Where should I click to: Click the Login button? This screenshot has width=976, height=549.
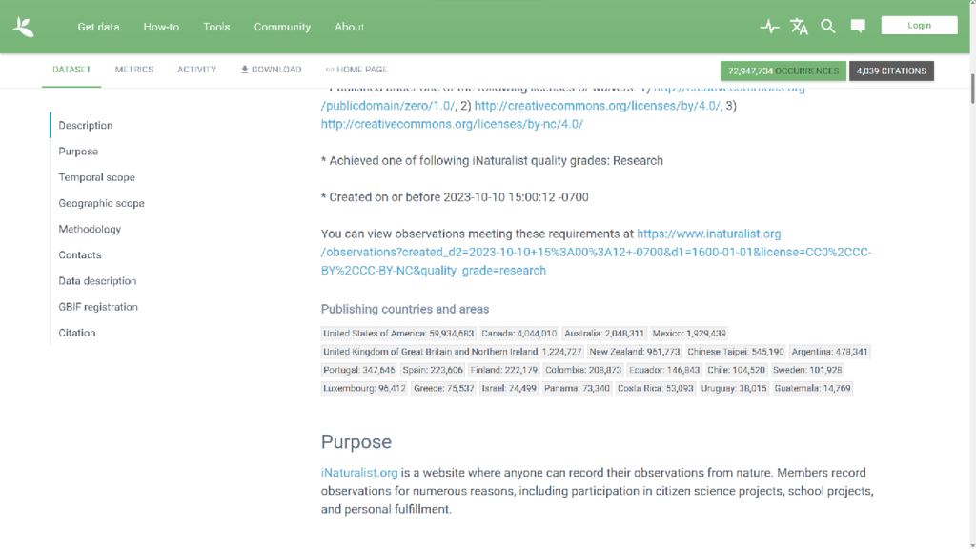(919, 26)
